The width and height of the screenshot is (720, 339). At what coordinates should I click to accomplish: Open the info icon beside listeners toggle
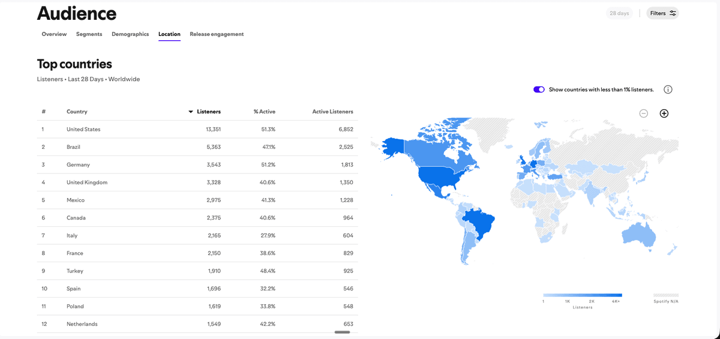668,89
